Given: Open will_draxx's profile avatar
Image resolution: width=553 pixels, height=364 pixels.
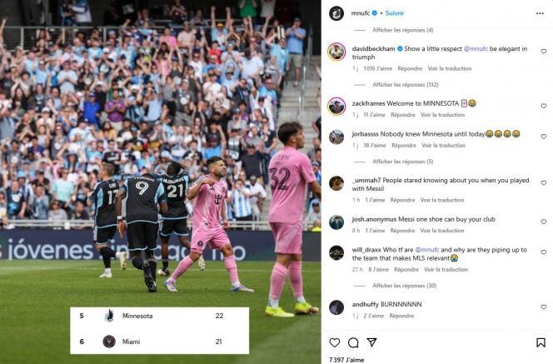Looking at the screenshot, I should click(x=336, y=253).
